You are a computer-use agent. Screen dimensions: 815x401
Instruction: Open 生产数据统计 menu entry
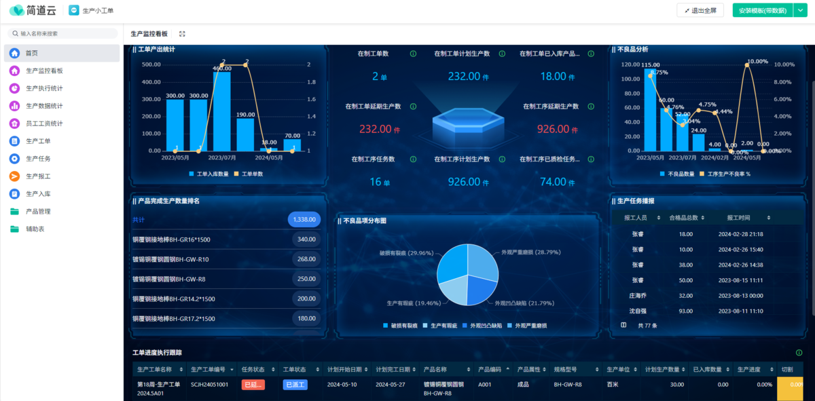pos(62,106)
